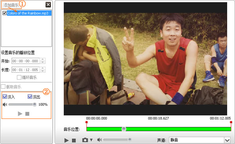
Task: Toggle the 淡入 fade-in checkbox
Action: coord(5,97)
